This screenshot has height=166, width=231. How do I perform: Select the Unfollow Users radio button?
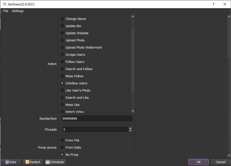point(62,83)
